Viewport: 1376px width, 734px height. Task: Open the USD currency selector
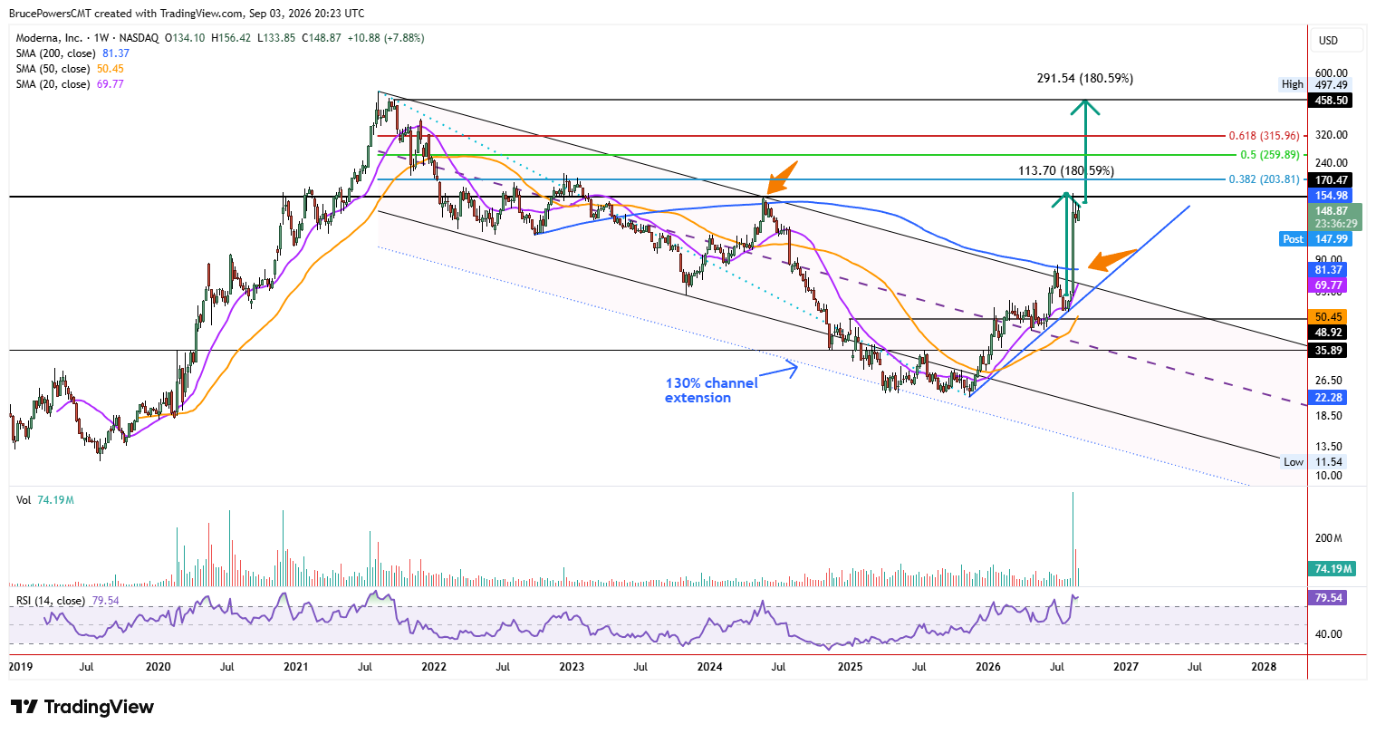pos(1337,41)
